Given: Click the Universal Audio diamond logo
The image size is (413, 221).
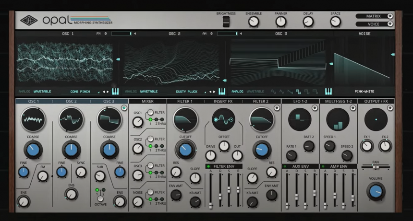Looking at the screenshot, I should pyautogui.click(x=29, y=21).
